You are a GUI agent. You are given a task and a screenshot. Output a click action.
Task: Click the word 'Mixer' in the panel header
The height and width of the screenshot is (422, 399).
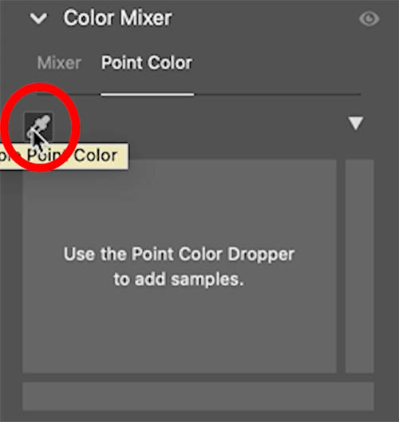click(x=146, y=18)
